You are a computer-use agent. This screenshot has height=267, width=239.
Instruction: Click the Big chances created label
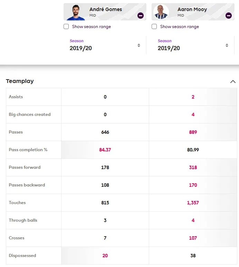(30, 114)
